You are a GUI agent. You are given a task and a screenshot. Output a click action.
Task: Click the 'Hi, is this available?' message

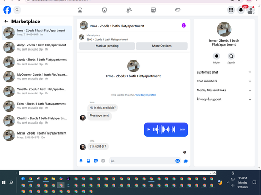[103, 108]
